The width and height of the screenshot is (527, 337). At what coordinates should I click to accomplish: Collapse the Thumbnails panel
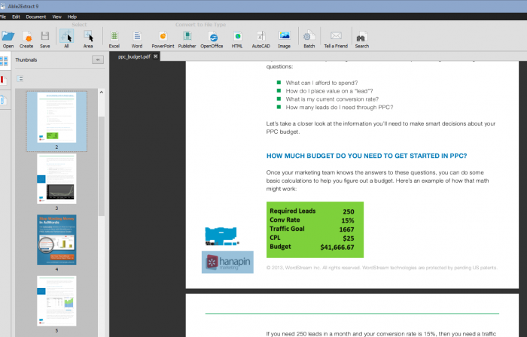[x=97, y=59]
